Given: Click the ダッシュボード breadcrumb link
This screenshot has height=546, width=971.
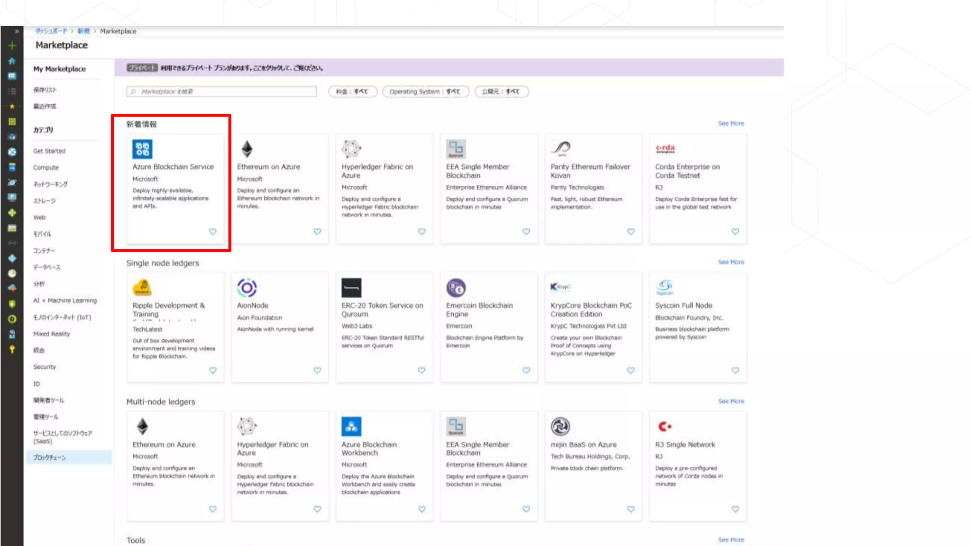Looking at the screenshot, I should coord(51,31).
